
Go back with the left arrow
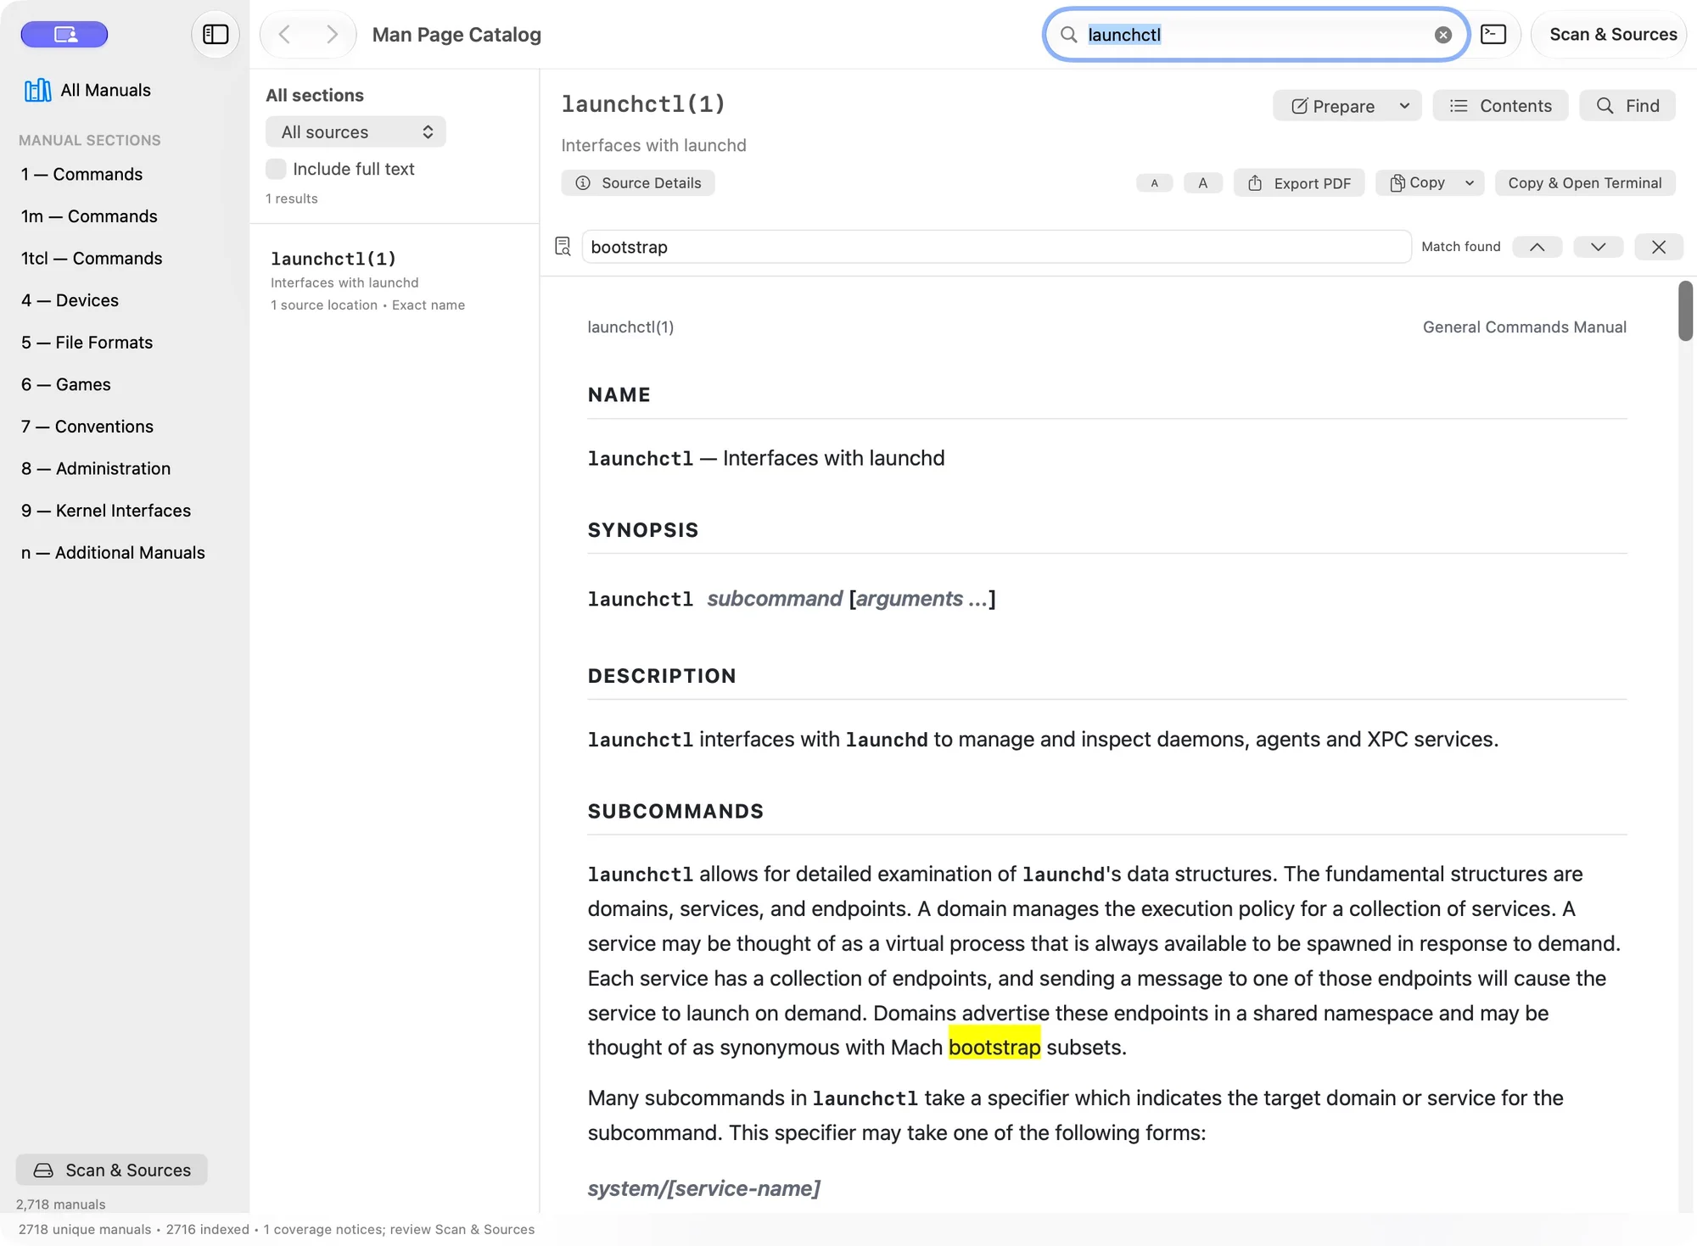285,35
